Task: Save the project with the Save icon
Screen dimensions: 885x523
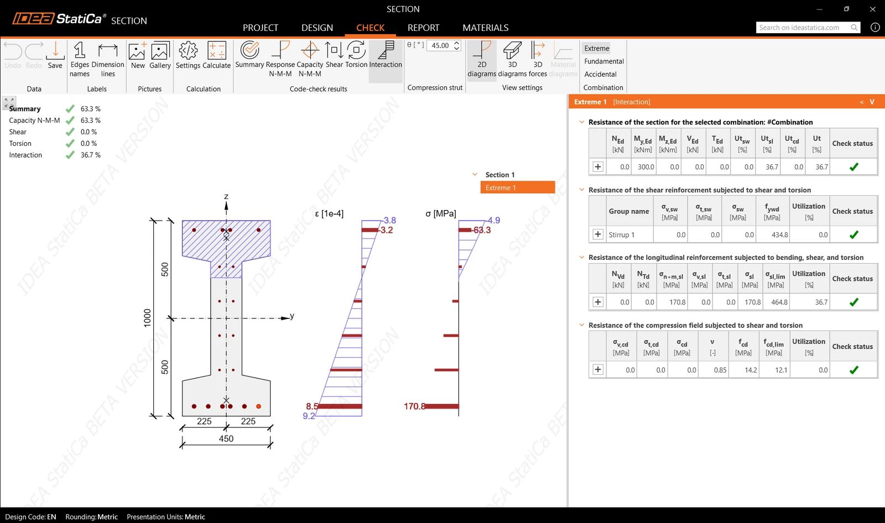Action: 55,55
